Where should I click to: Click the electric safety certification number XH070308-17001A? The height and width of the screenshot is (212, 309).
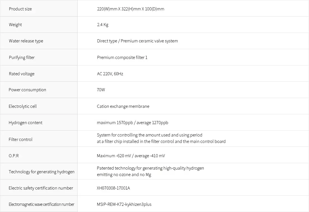coord(113,188)
